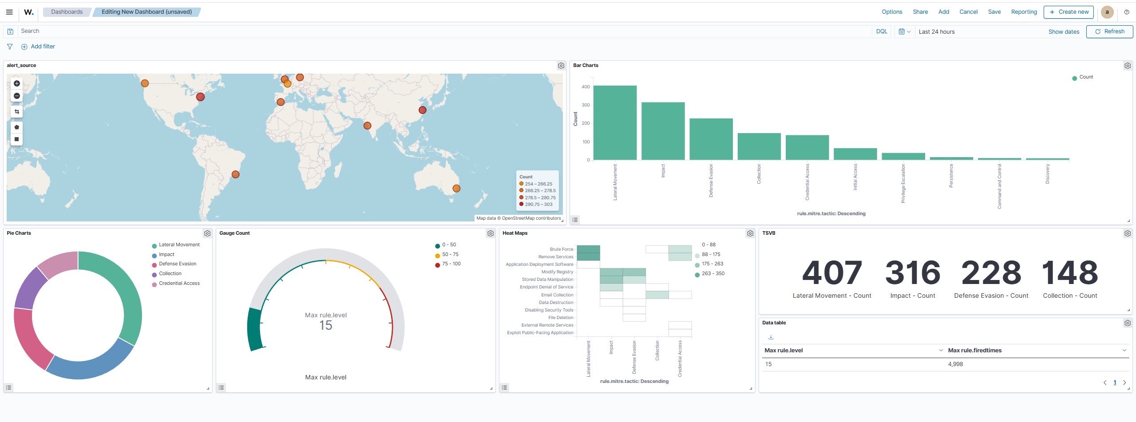This screenshot has height=422, width=1136.
Task: Toggle the Heat Maps legend button
Action: coord(504,387)
